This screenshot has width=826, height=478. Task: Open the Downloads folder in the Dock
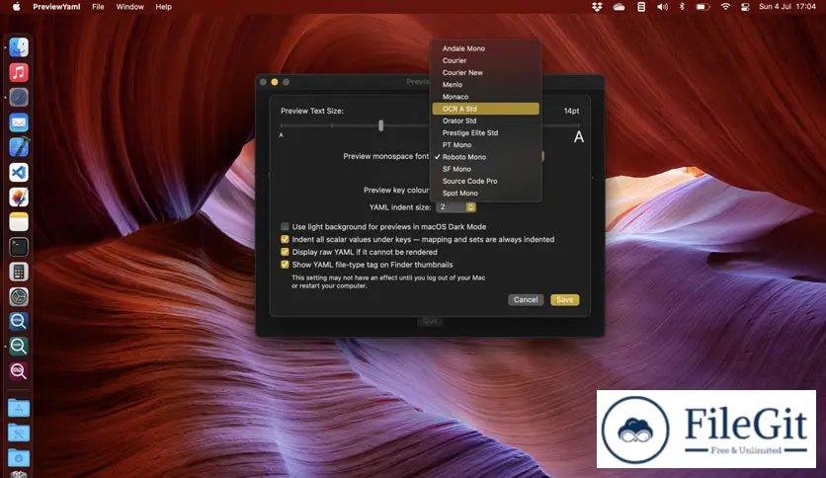tap(19, 457)
